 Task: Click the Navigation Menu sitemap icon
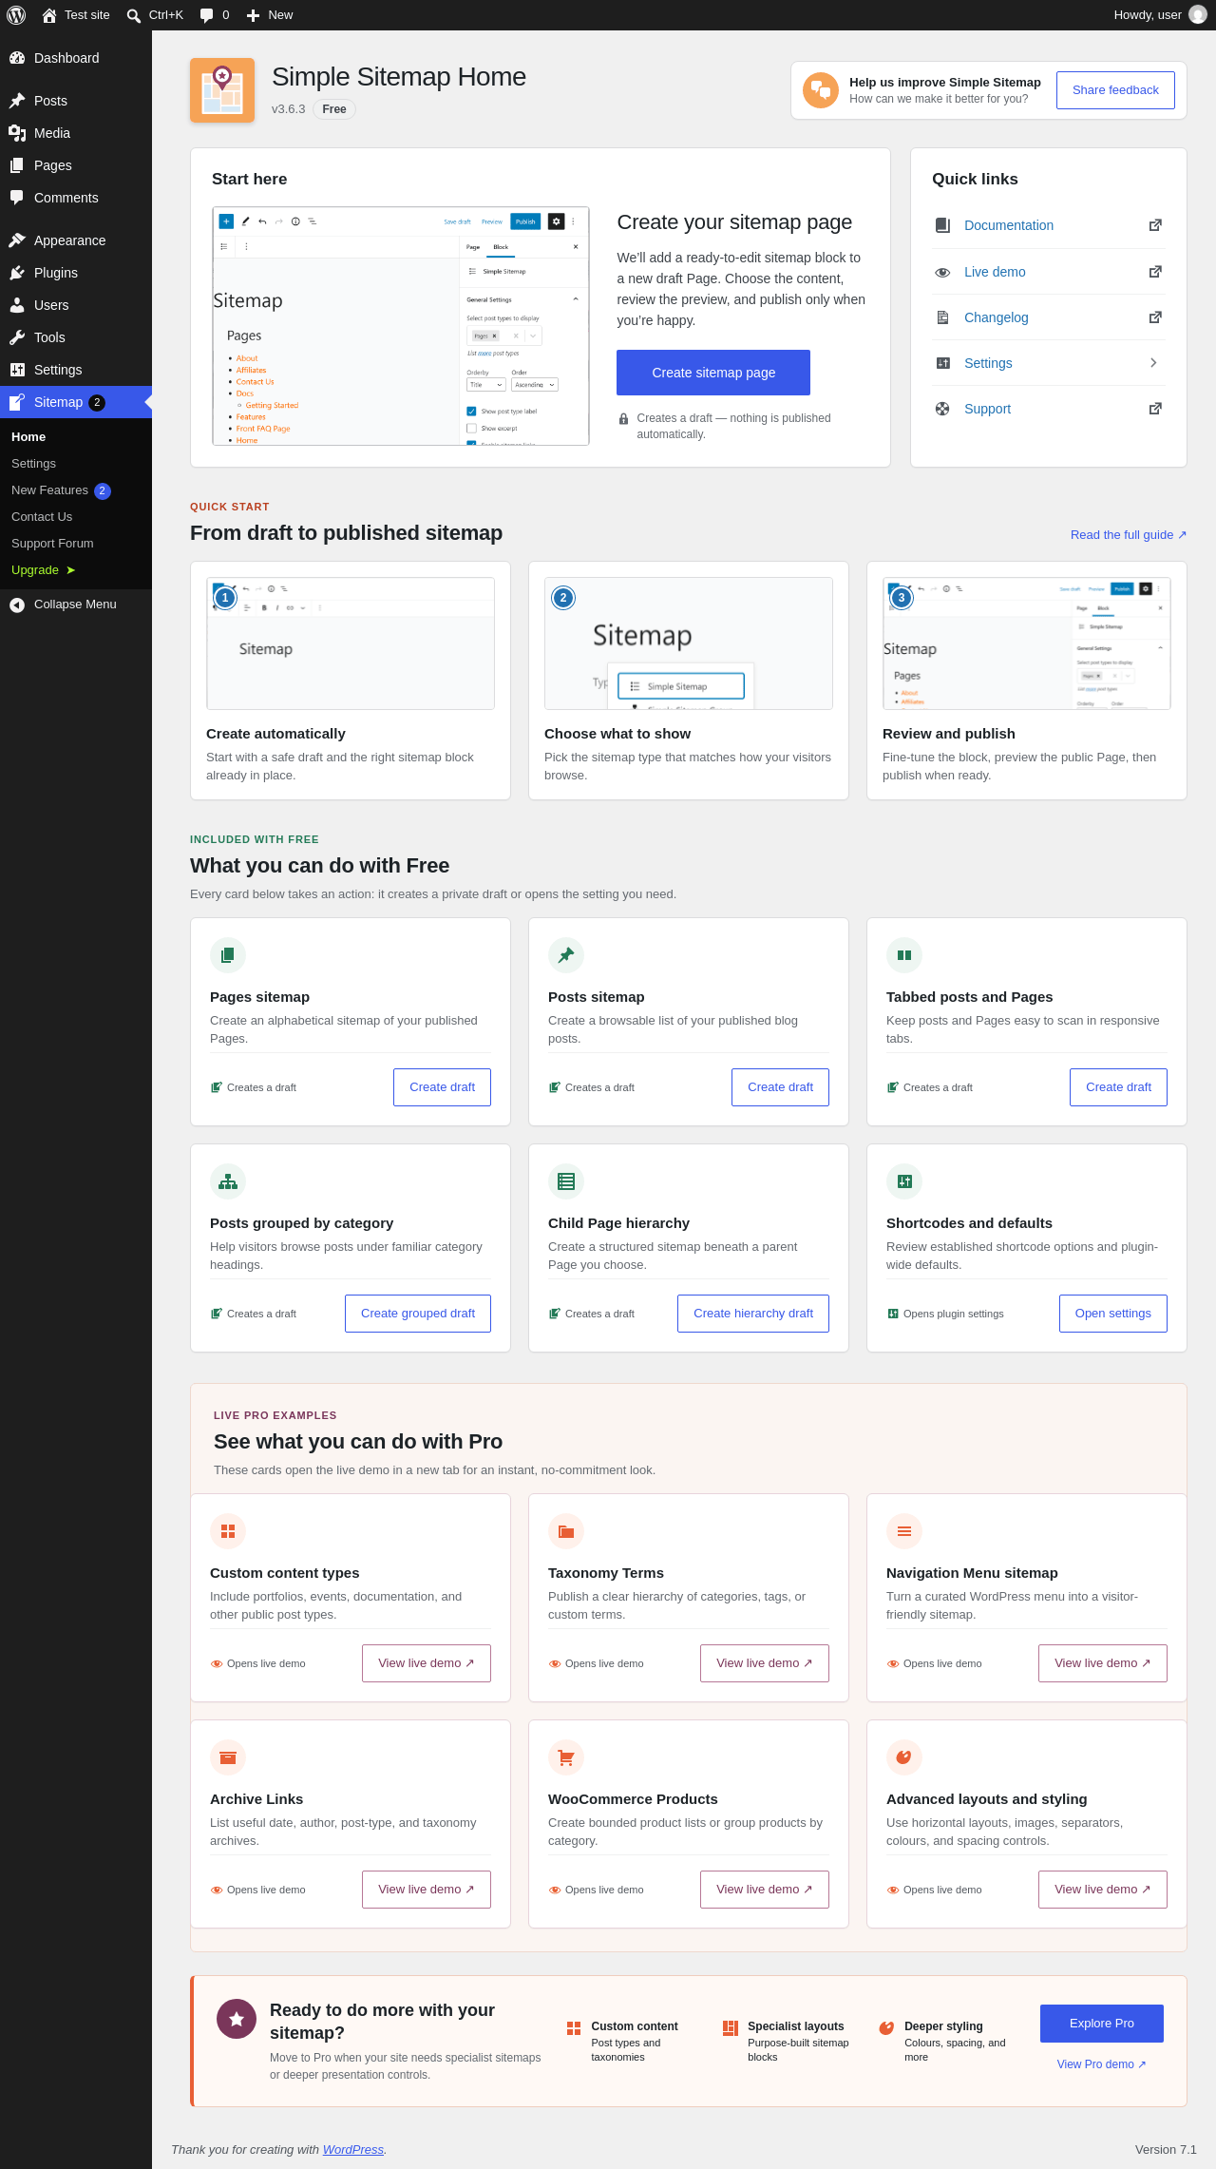tap(904, 1531)
